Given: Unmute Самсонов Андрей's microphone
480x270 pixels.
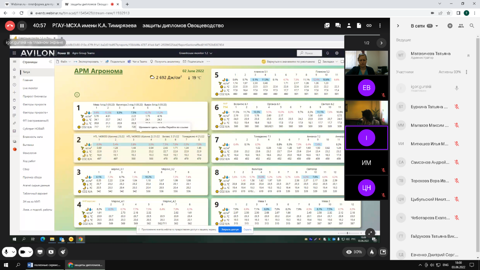Looking at the screenshot, I should click(456, 162).
